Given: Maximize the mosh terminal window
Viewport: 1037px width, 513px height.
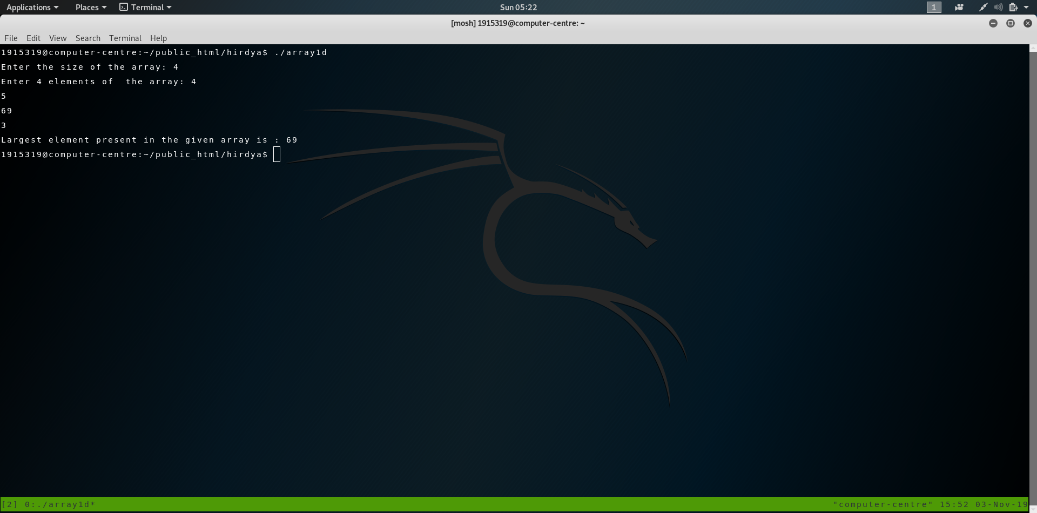Looking at the screenshot, I should 1011,23.
